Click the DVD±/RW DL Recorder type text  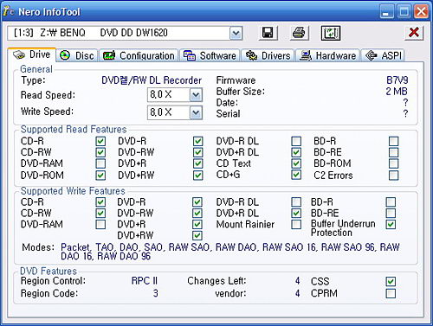[152, 80]
